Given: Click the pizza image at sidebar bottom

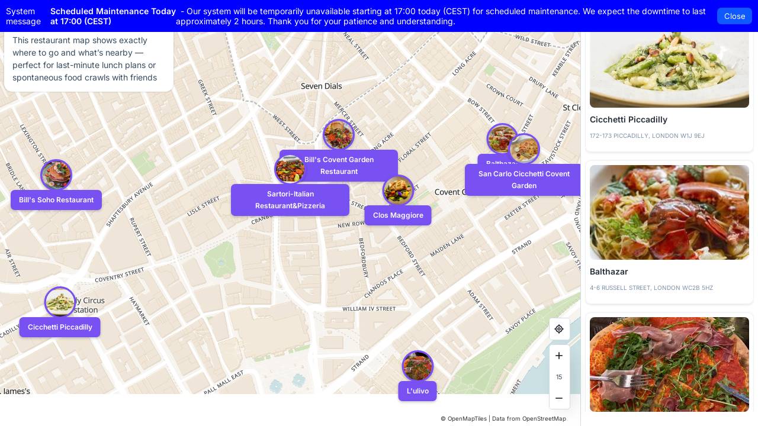Looking at the screenshot, I should 669,364.
